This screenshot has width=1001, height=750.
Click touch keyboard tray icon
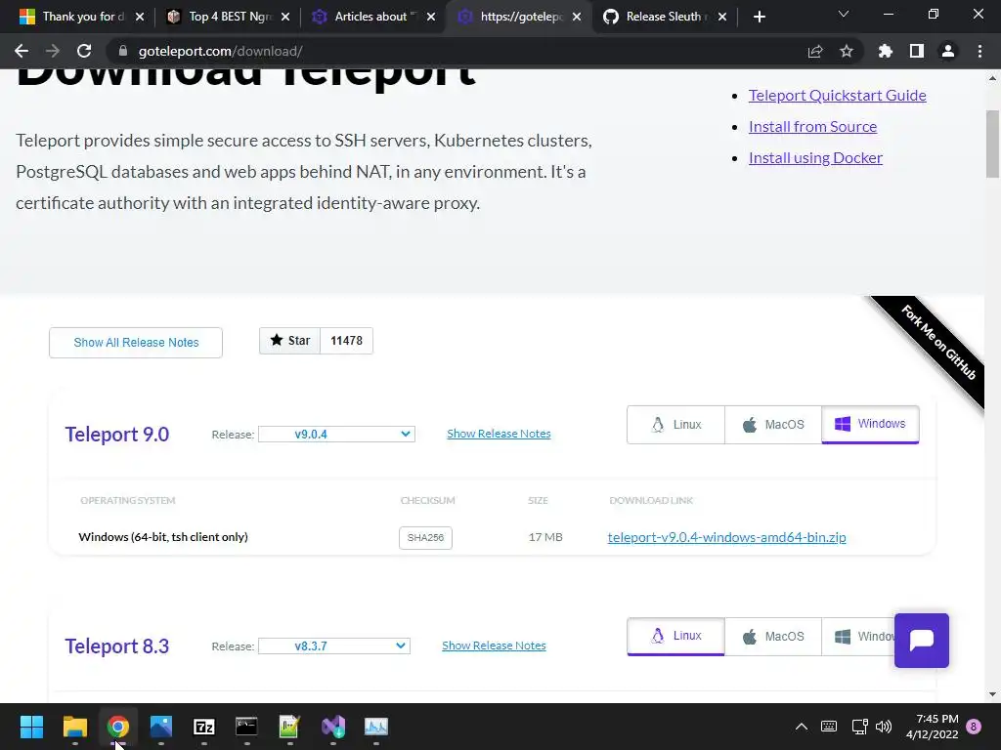[x=829, y=727]
